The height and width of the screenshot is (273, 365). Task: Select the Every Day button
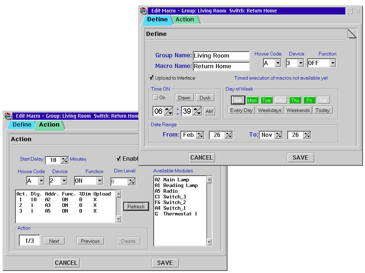241,110
